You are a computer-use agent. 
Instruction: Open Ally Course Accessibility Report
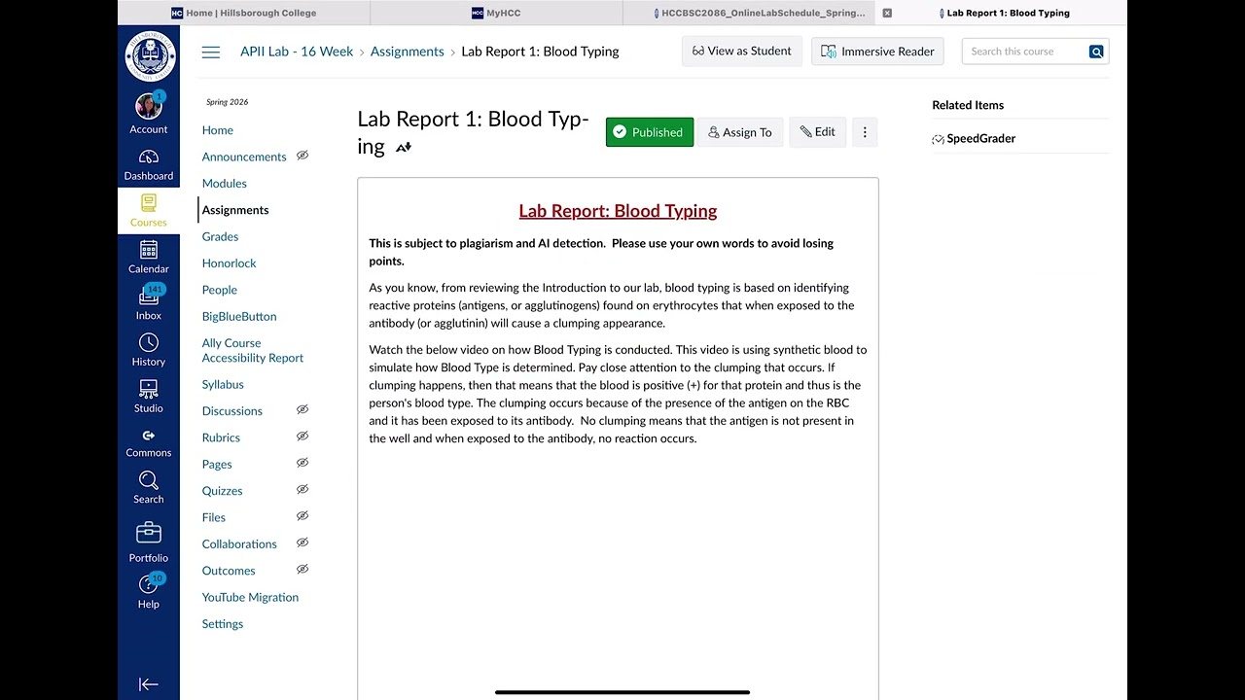click(x=253, y=350)
